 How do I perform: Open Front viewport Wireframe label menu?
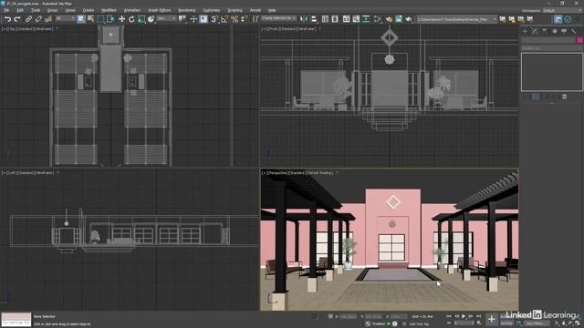click(x=307, y=28)
